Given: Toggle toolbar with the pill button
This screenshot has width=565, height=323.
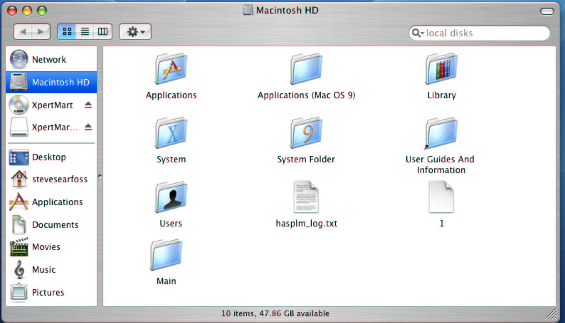Looking at the screenshot, I should point(547,11).
